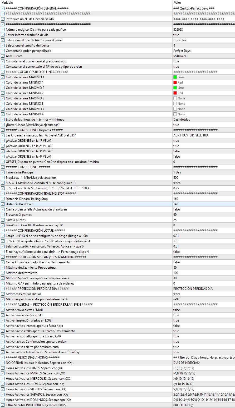Click the None swatch for MINIMO 4
Viewport: 235px width, 408px height.
coord(175,114)
